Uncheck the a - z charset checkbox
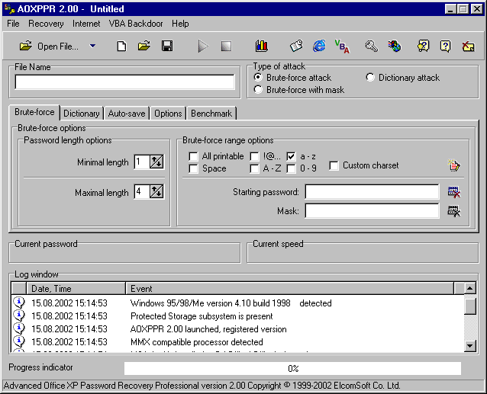Viewport: 487px width, 394px height. [x=292, y=156]
